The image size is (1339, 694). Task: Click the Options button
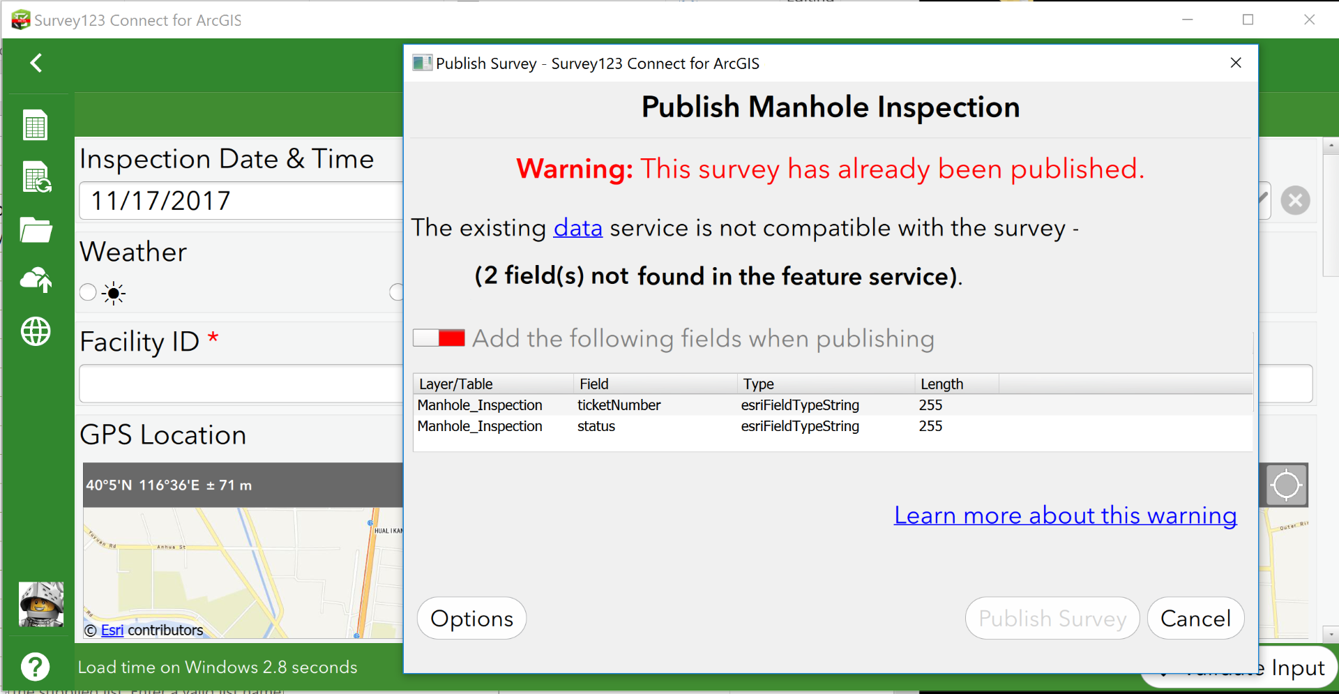[x=471, y=618]
